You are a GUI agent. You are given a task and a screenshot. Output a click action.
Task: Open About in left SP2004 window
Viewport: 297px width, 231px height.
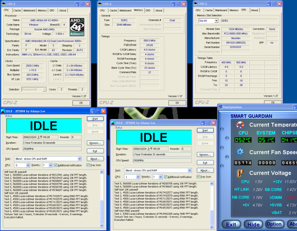coord(95,159)
